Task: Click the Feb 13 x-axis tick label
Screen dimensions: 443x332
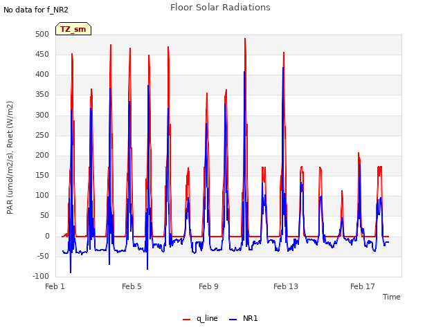Action: click(x=286, y=286)
